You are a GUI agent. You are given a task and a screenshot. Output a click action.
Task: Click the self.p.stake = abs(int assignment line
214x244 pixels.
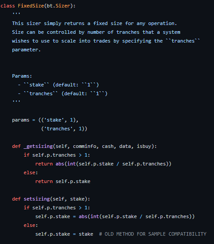point(115,216)
